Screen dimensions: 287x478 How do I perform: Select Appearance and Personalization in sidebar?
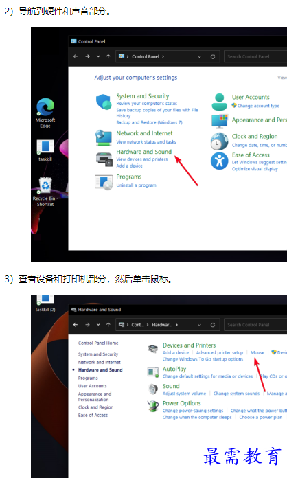click(95, 396)
